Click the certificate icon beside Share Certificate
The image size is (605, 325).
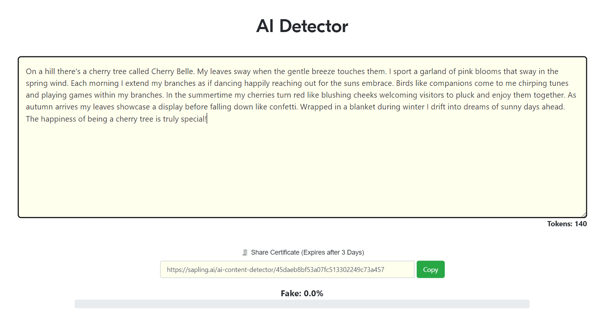click(x=245, y=252)
